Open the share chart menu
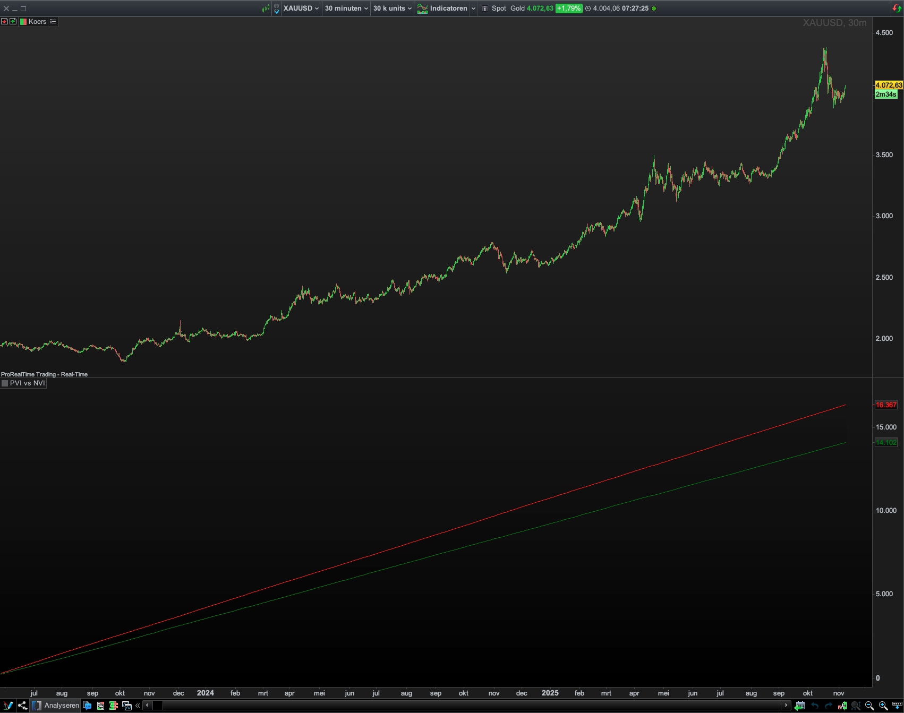Viewport: 904px width, 713px height. (x=22, y=706)
